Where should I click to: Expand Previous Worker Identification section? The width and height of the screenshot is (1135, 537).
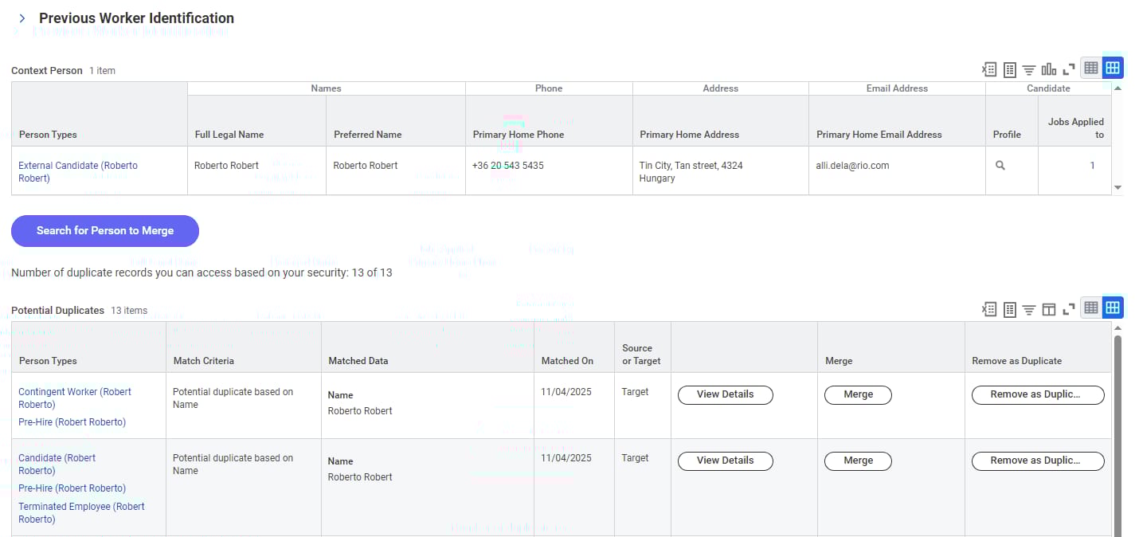pos(22,18)
